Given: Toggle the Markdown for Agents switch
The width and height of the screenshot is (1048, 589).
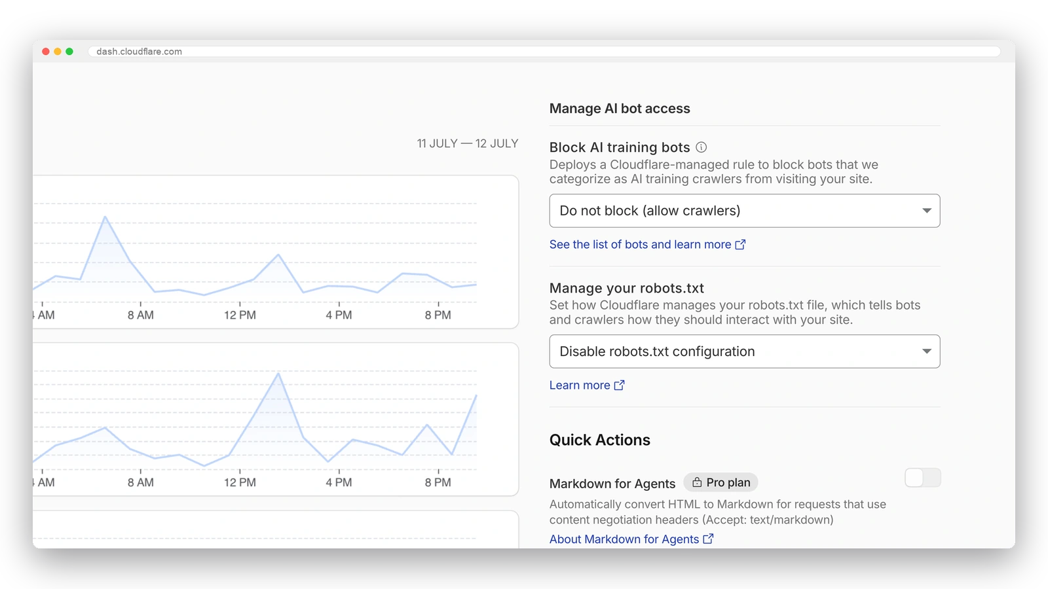Looking at the screenshot, I should tap(922, 478).
